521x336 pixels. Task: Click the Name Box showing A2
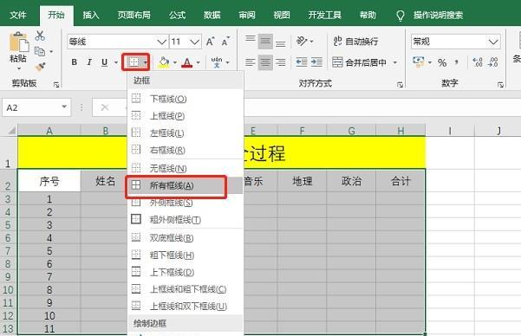click(x=36, y=107)
